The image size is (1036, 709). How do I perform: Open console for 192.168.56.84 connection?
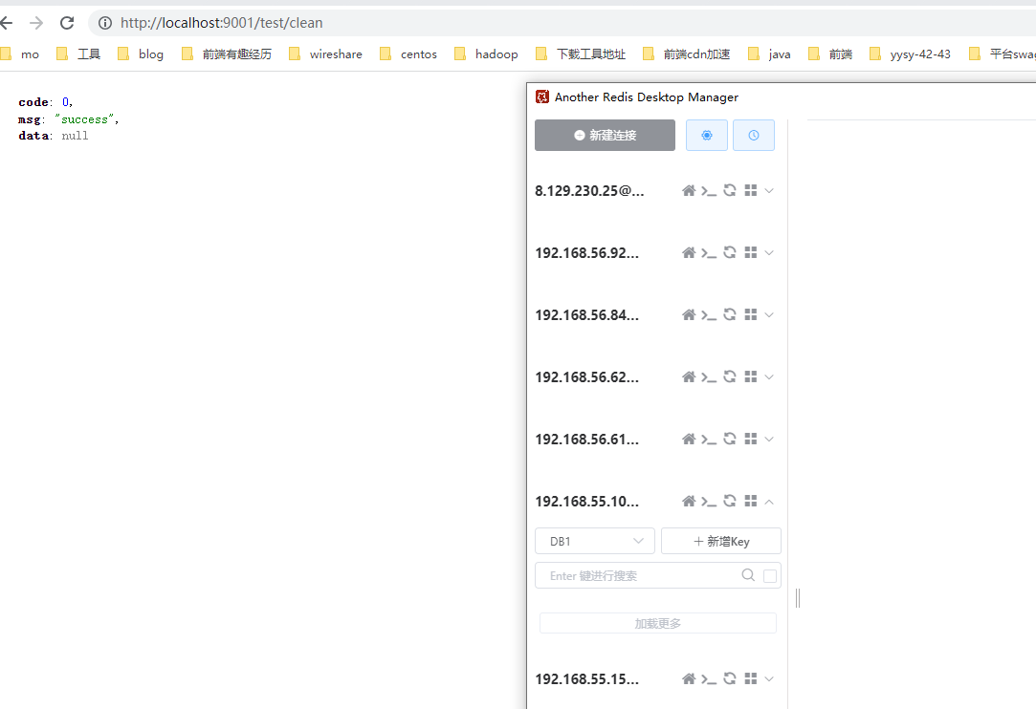click(x=709, y=315)
